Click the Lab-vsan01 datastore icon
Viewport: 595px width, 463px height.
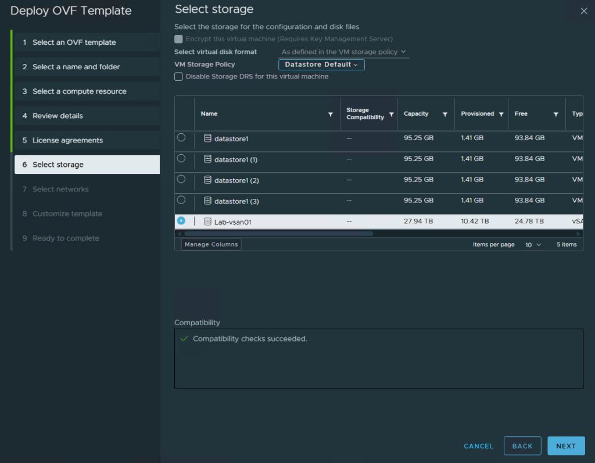coord(207,222)
